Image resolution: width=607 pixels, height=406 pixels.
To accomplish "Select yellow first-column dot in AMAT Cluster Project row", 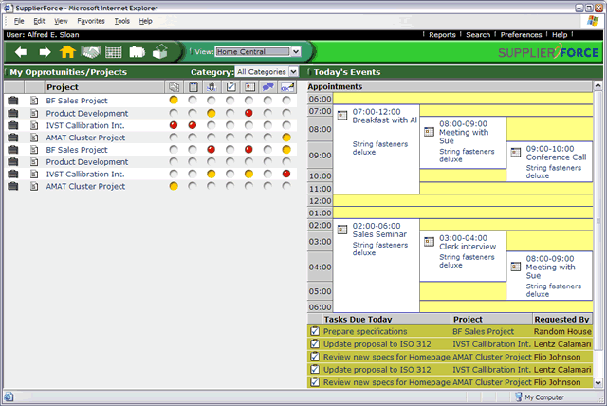I will point(174,186).
